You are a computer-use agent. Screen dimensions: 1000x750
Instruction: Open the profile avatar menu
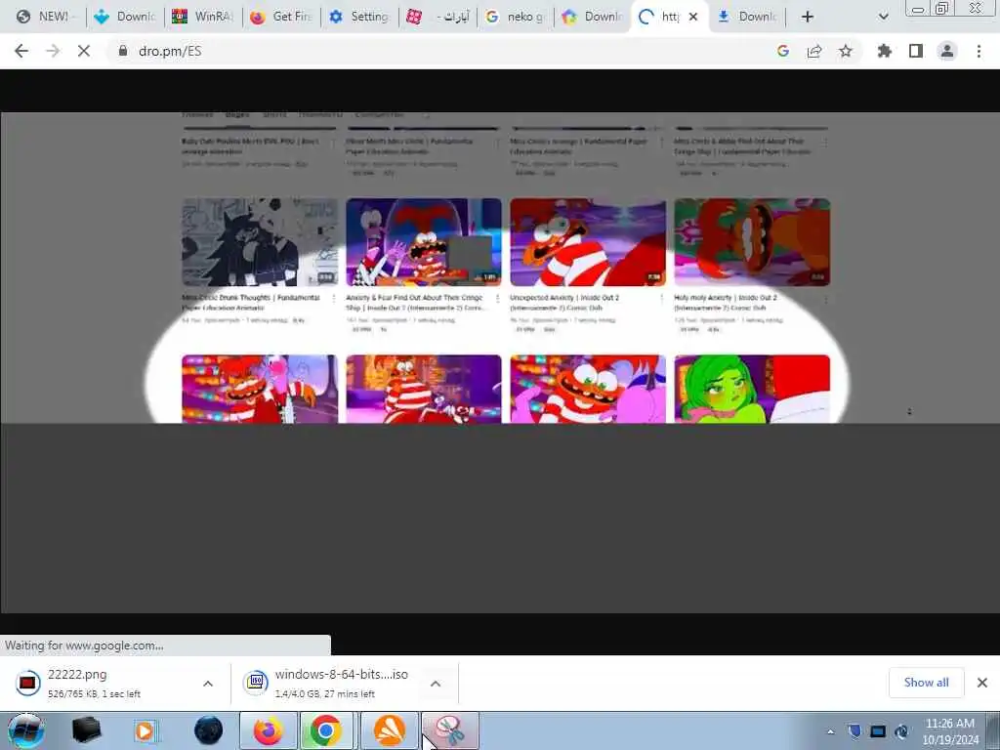(x=947, y=51)
